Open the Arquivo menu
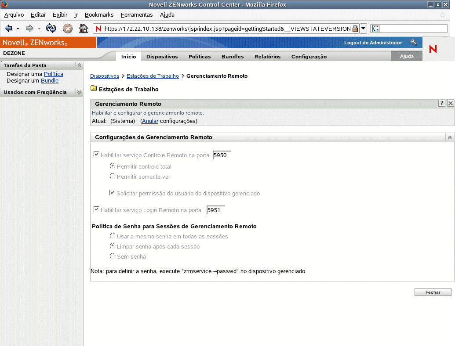The height and width of the screenshot is (346, 455). tap(14, 15)
